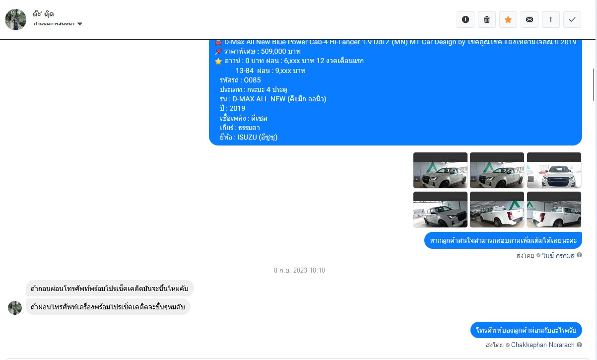Open front-view car photo in top row
This screenshot has height=360, width=597.
coord(554,170)
